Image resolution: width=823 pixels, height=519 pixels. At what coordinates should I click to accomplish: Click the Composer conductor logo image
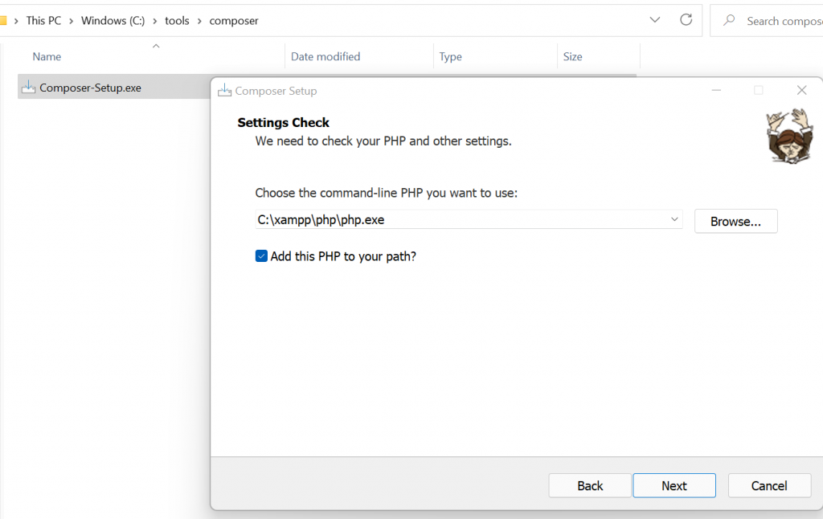pyautogui.click(x=789, y=136)
